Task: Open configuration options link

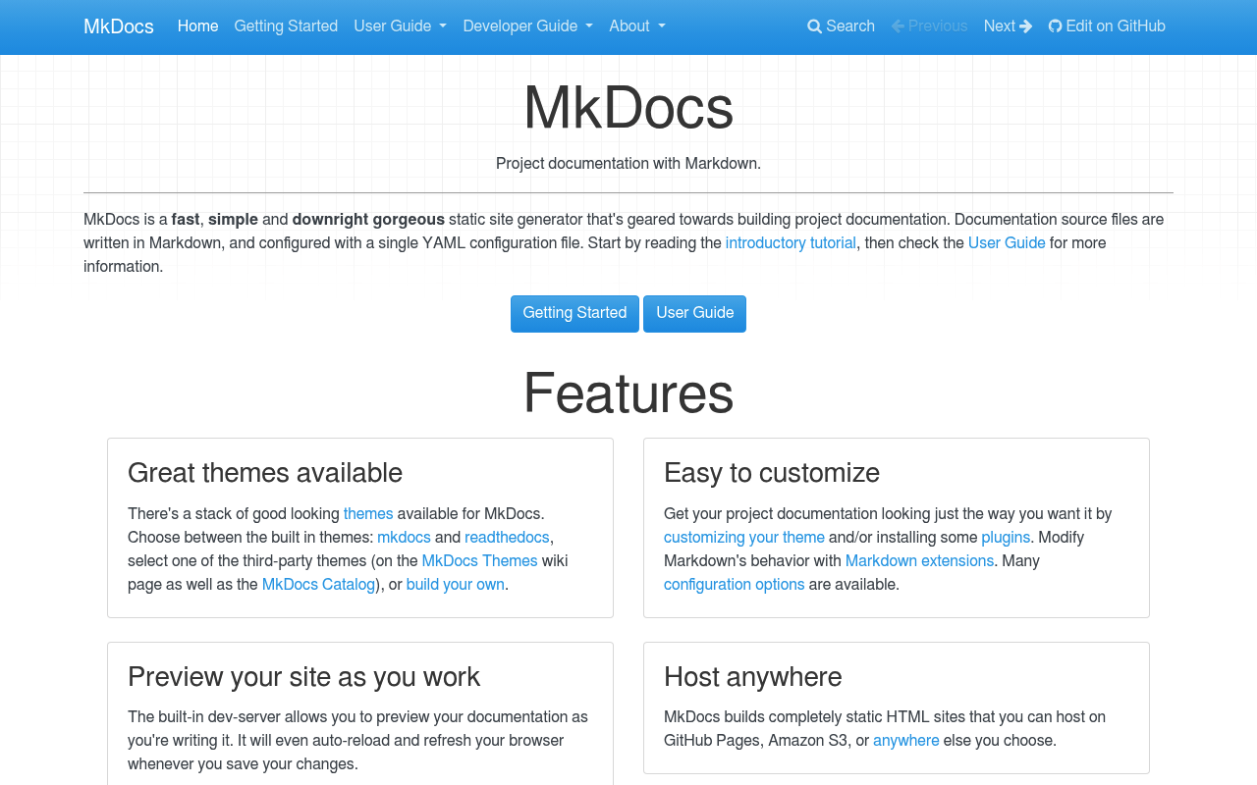Action: pyautogui.click(x=735, y=585)
